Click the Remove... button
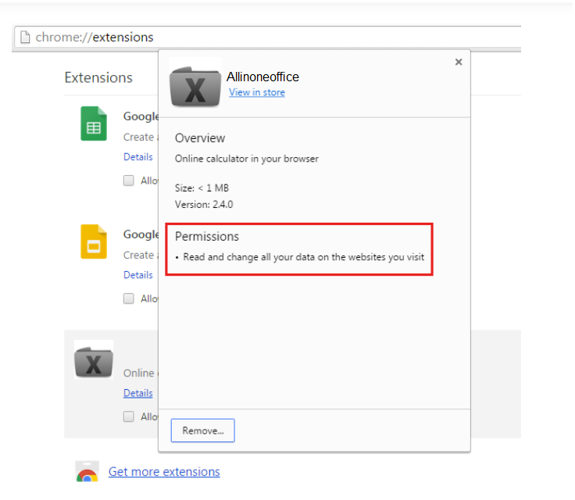Viewport: 575px width, 500px height. [203, 430]
